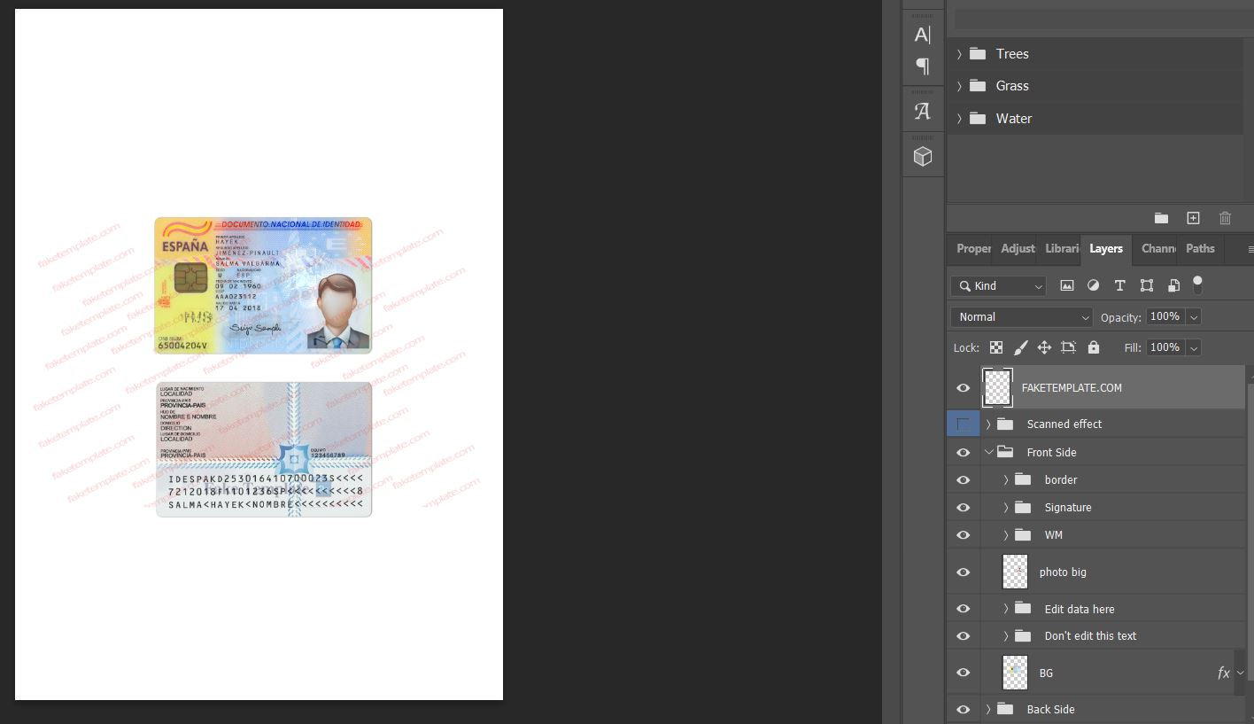The height and width of the screenshot is (724, 1254).
Task: Hide the Front Side group
Action: point(964,452)
